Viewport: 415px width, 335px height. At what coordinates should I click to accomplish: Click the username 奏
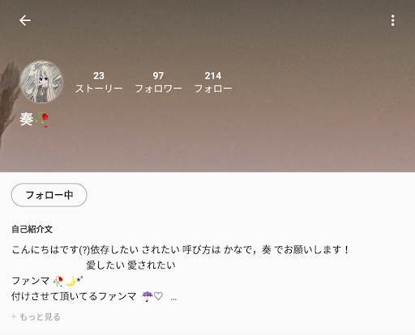(27, 119)
